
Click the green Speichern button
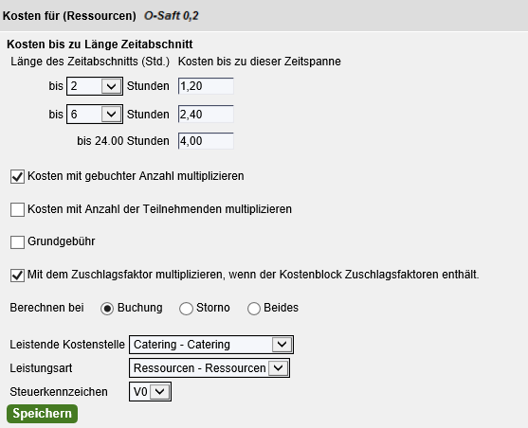tap(42, 414)
